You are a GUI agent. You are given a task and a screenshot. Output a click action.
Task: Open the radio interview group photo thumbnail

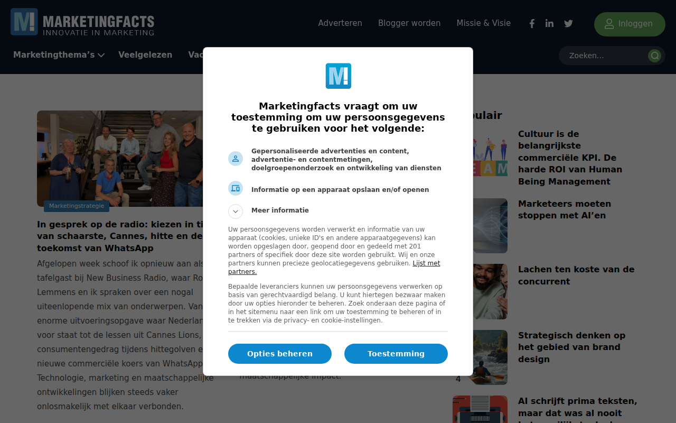point(120,159)
